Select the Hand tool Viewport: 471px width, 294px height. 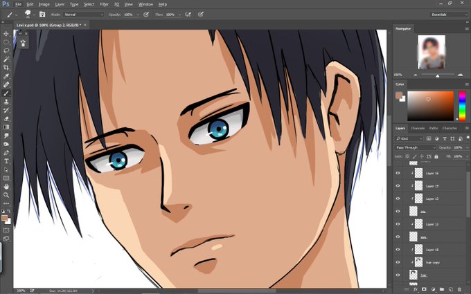[x=6, y=187]
